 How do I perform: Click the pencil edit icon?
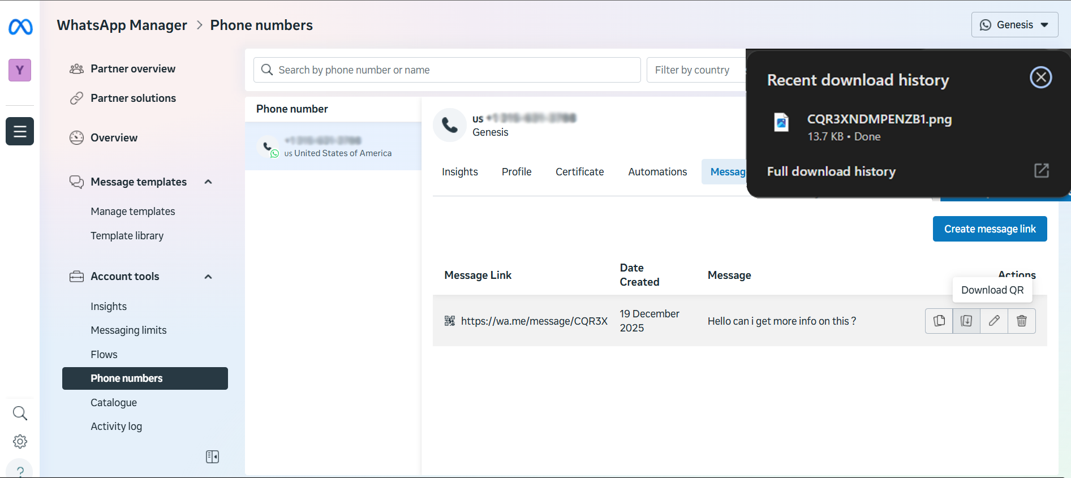[994, 321]
